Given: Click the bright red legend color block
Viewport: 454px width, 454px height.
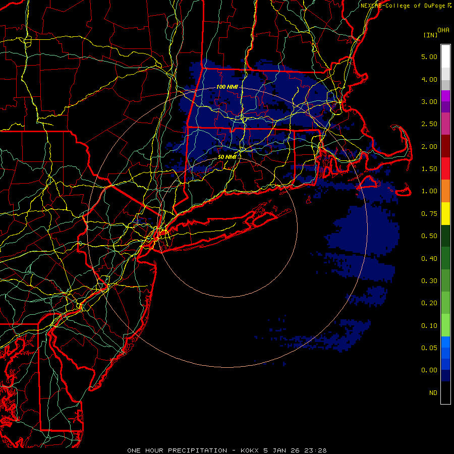Looking at the screenshot, I should pyautogui.click(x=445, y=168).
